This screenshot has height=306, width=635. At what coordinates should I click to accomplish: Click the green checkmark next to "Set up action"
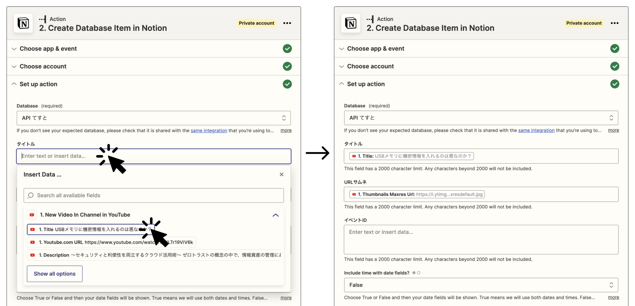click(x=287, y=84)
